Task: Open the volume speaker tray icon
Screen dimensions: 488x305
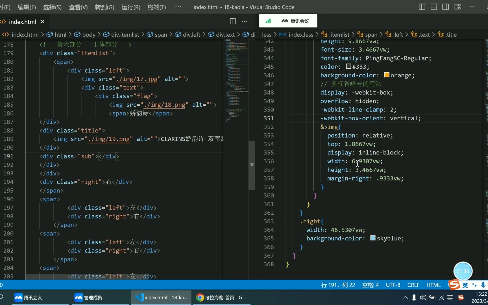Action: (x=423, y=297)
